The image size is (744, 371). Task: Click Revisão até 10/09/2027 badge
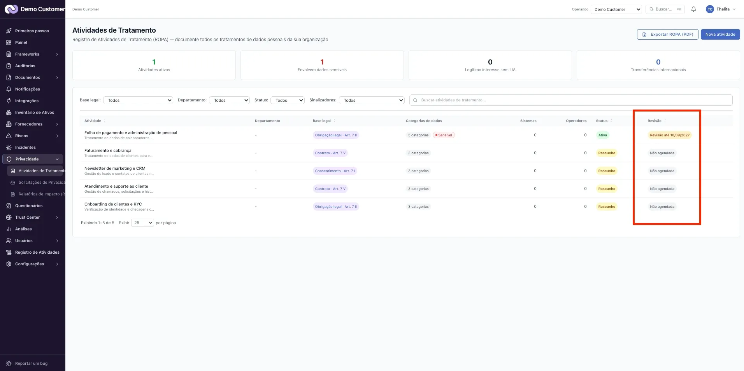[x=670, y=135]
